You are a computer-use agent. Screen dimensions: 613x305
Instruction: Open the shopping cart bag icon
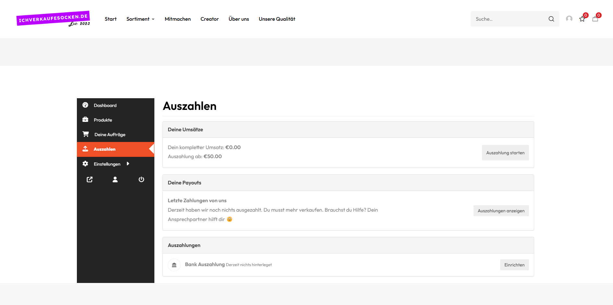pyautogui.click(x=595, y=19)
